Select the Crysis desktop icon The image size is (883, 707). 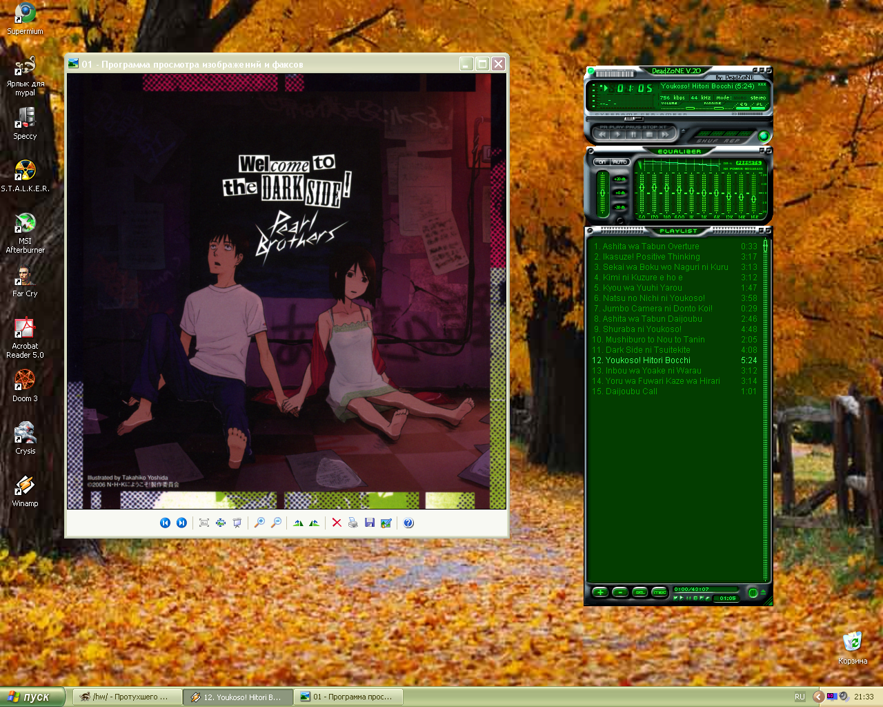point(25,438)
